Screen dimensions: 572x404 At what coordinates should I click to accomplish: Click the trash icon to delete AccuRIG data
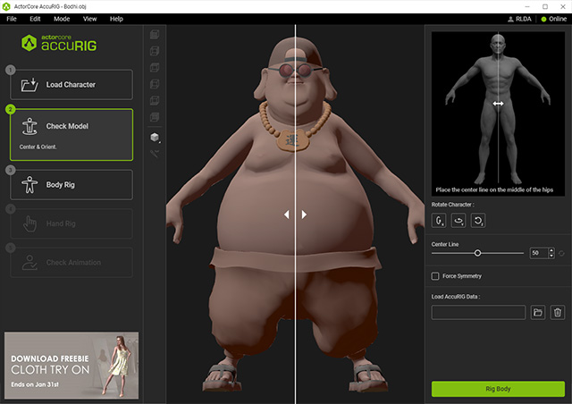557,312
